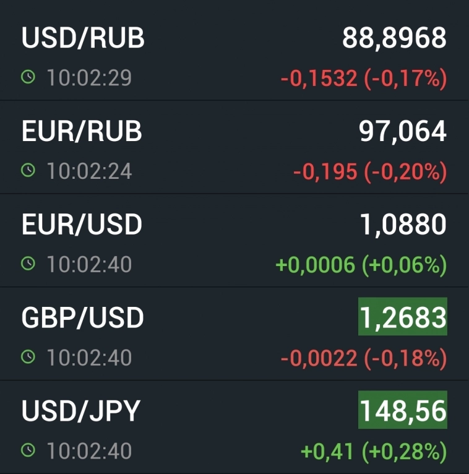The image size is (469, 474).
Task: Click the red change -0,1532 (-0,17%)
Action: tap(363, 79)
